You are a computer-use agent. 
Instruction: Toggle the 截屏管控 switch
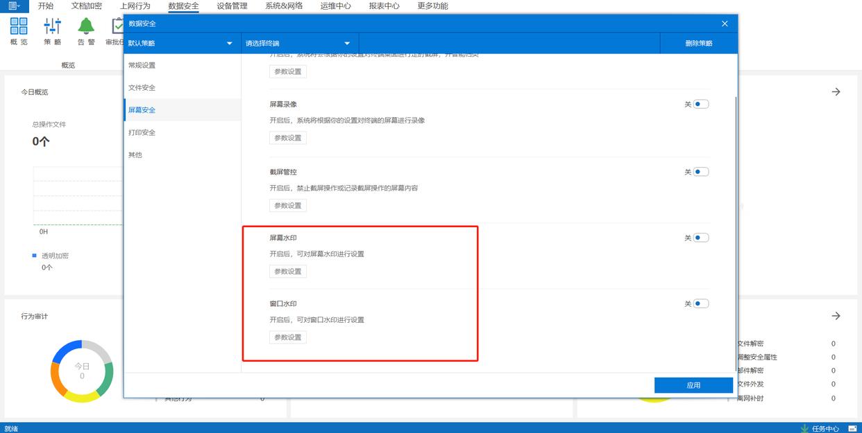(x=701, y=172)
